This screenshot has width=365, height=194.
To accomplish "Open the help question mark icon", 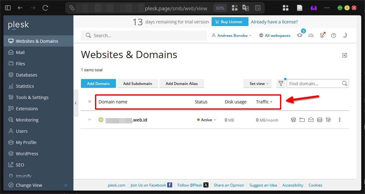I will pyautogui.click(x=333, y=36).
